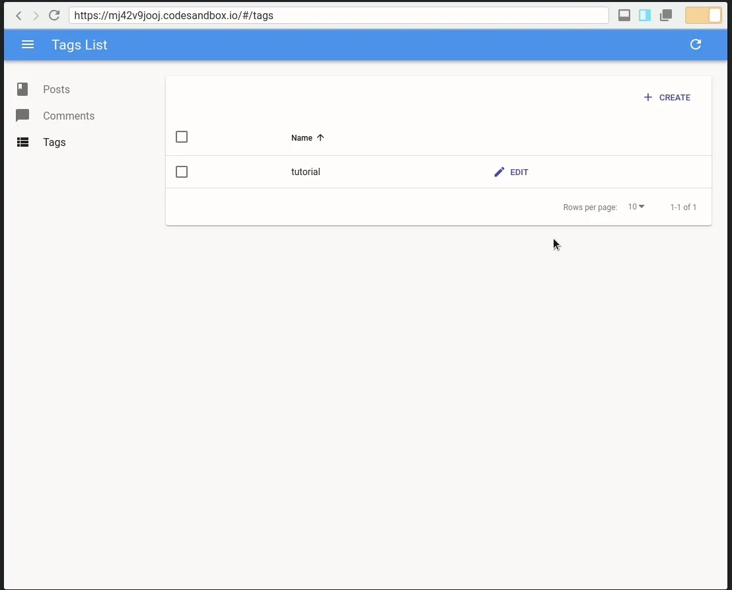The image size is (732, 590).
Task: Click the bottom panel layout icon in the browser bar
Action: click(624, 15)
